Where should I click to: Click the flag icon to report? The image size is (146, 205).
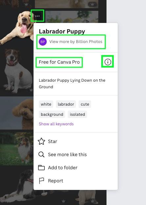tap(41, 181)
